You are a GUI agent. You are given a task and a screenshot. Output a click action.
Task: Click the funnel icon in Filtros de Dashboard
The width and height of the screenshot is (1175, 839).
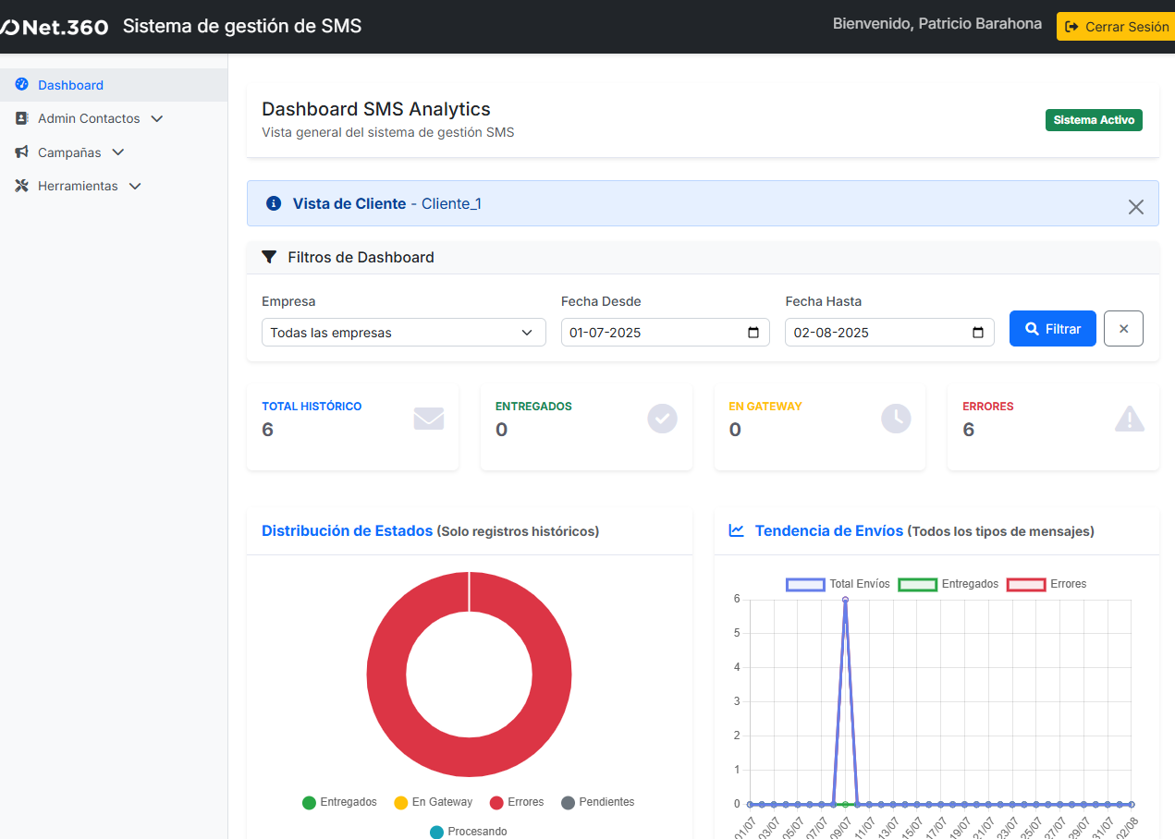269,257
